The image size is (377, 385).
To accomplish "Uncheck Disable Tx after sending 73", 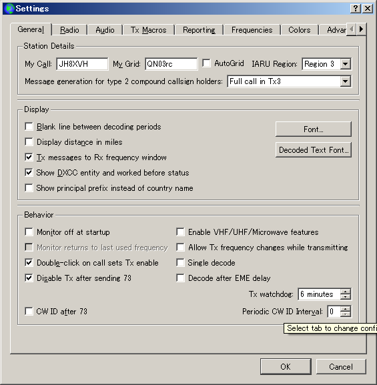I will [x=29, y=278].
